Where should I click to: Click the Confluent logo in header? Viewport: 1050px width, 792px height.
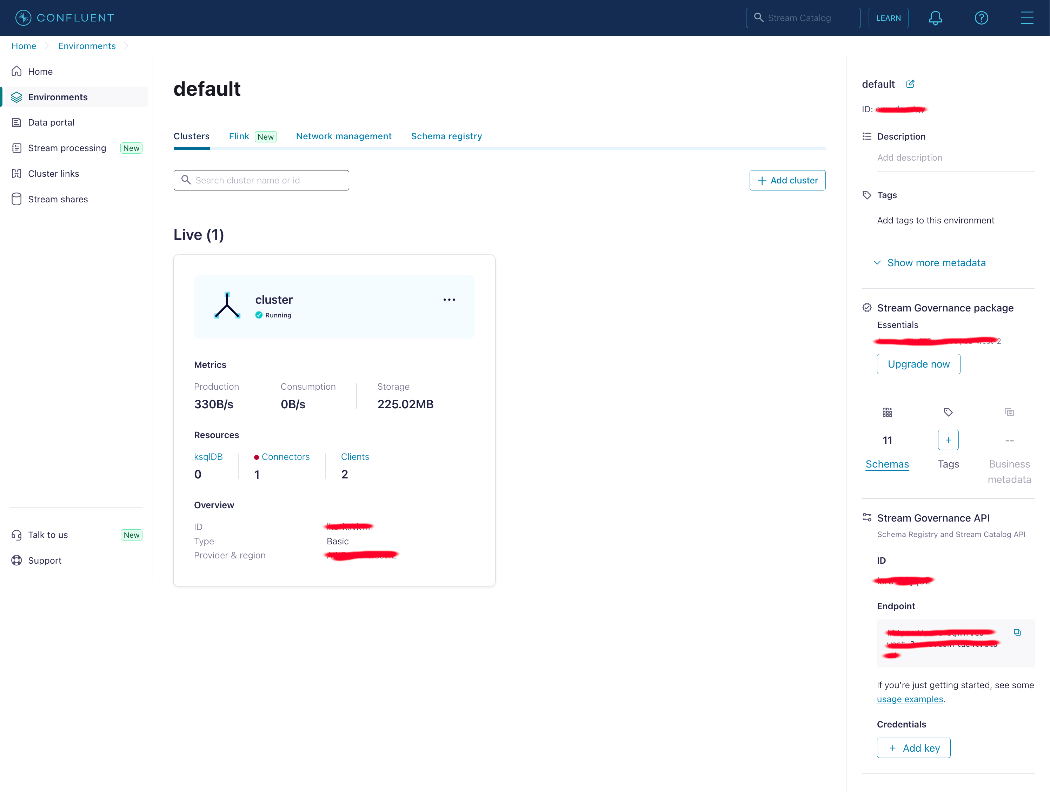[x=65, y=18]
